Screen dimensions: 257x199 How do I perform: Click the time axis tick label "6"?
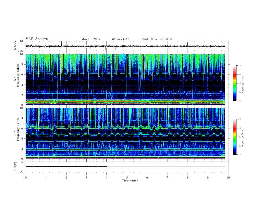coord(147,178)
